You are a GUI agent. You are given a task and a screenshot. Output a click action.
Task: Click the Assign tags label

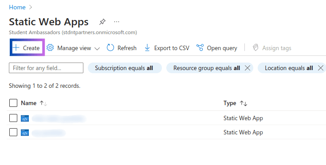pyautogui.click(x=277, y=48)
